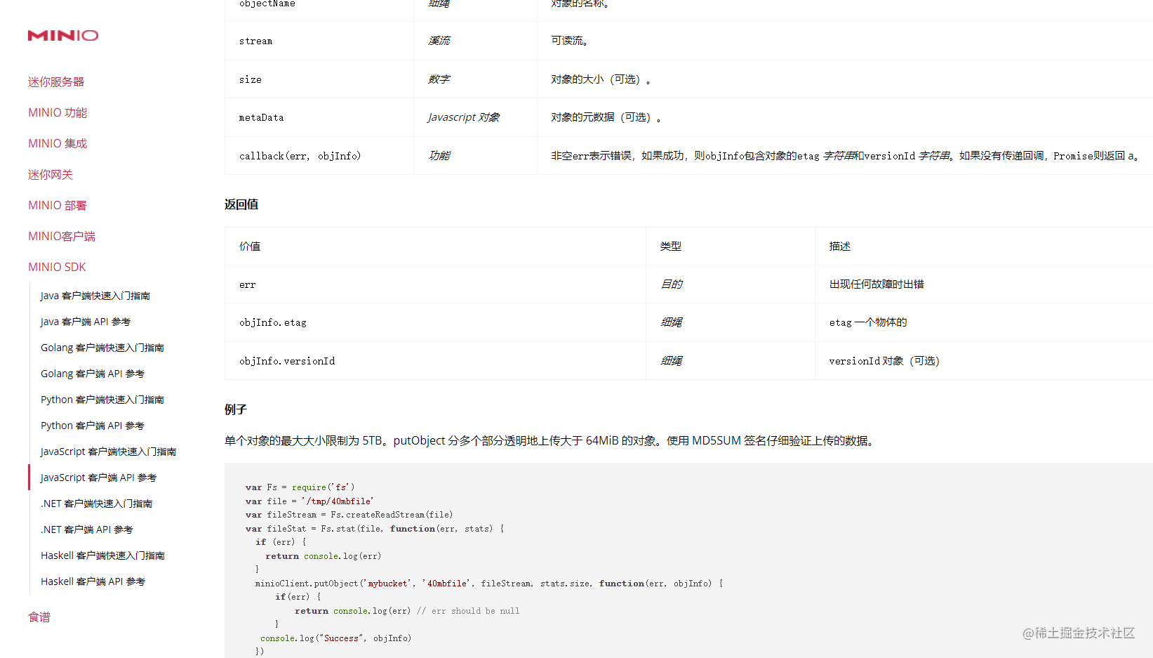Select JavaScript 客户端快速入门指南
The width and height of the screenshot is (1153, 658).
(107, 451)
